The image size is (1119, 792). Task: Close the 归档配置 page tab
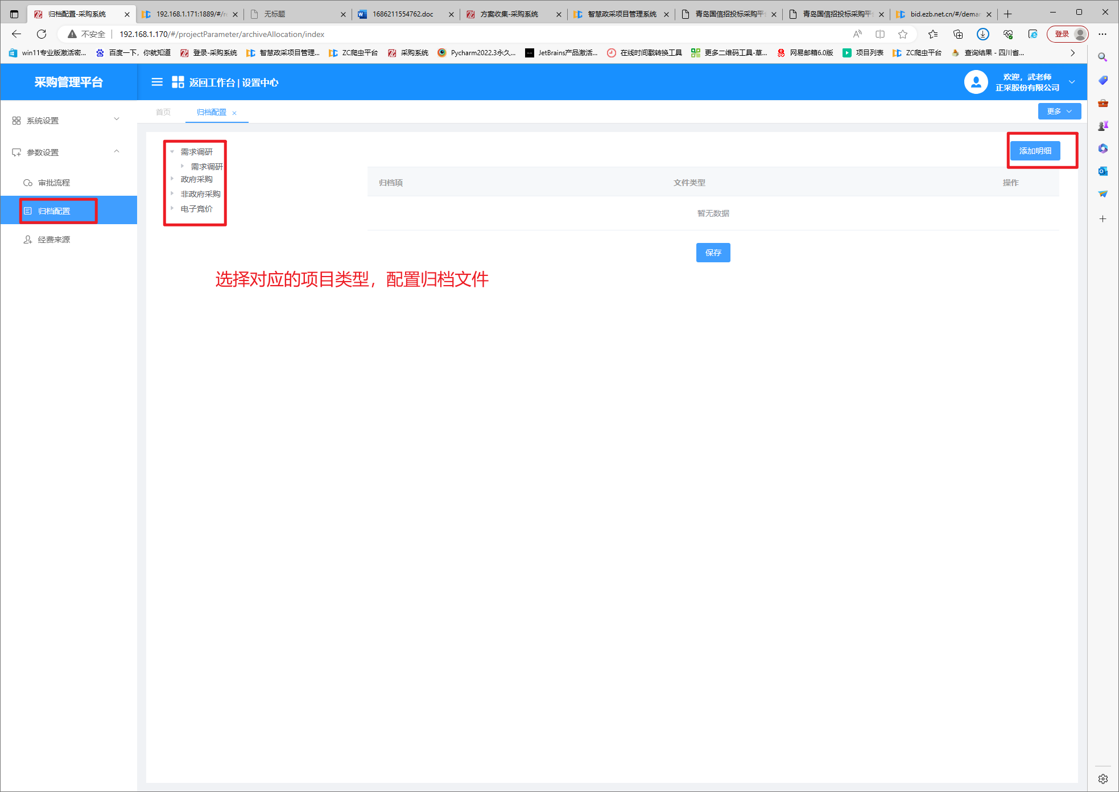[x=234, y=113]
